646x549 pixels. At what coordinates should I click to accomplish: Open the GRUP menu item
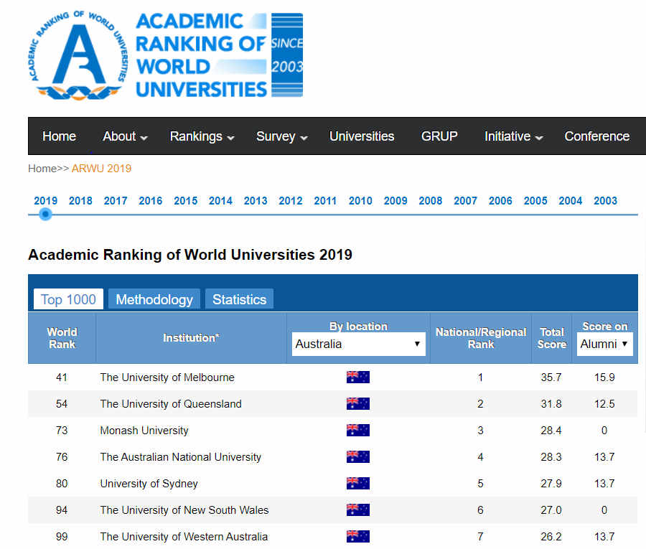[x=439, y=136]
